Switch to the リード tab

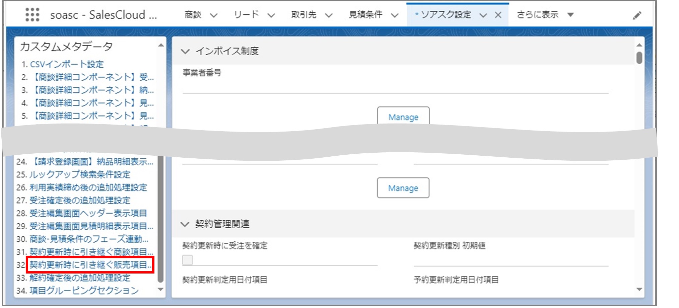click(246, 15)
